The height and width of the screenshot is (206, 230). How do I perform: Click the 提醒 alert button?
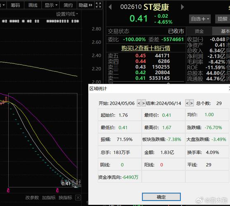223,19
